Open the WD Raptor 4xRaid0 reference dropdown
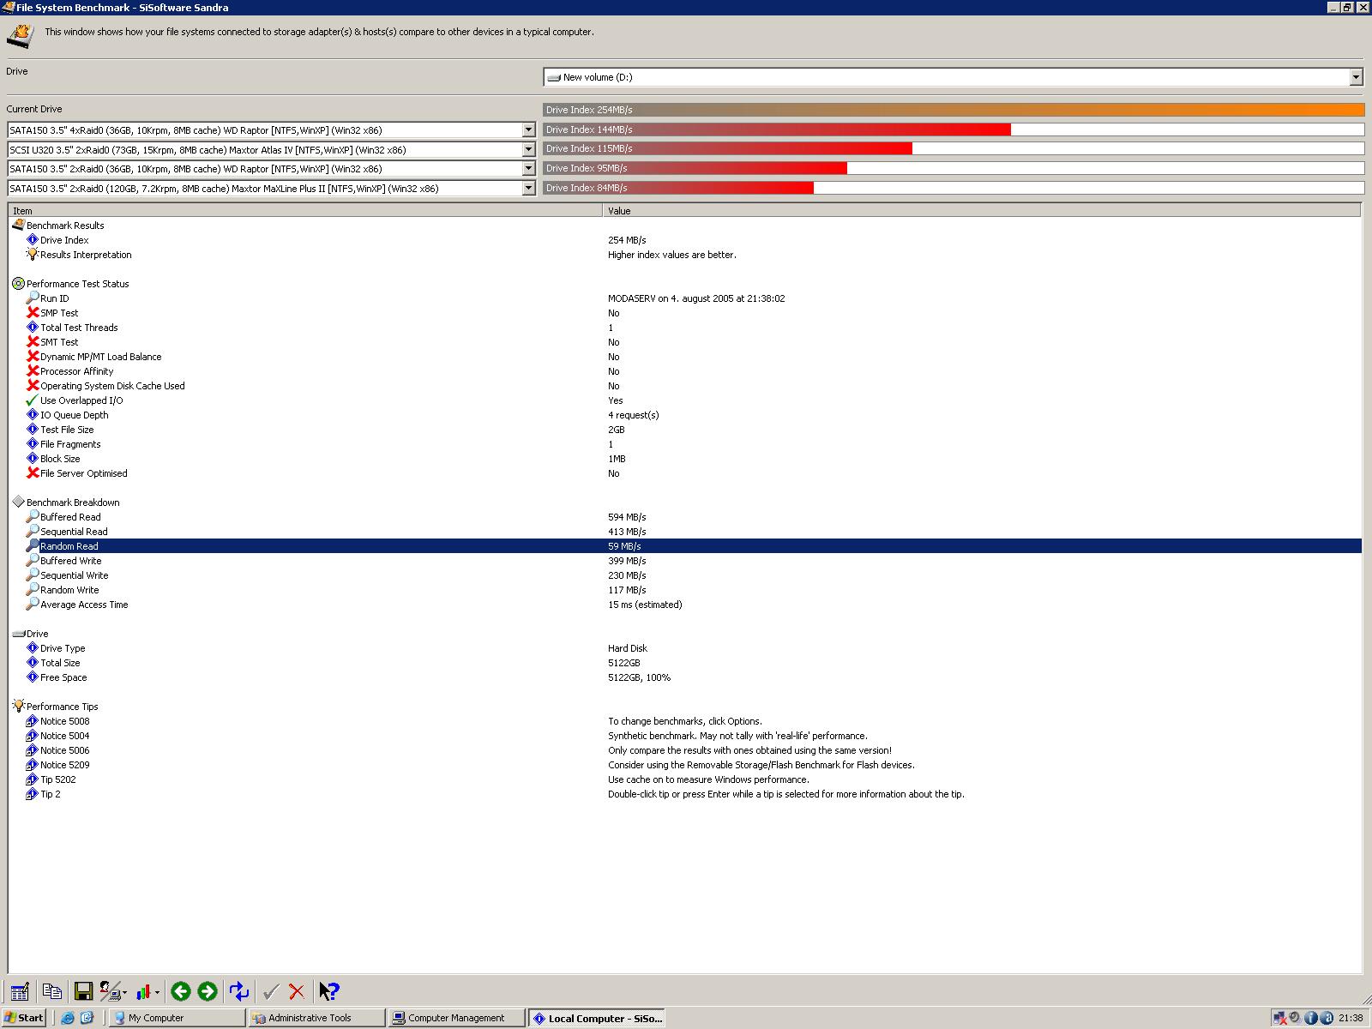 528,130
